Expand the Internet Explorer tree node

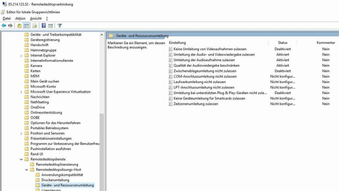21,55
